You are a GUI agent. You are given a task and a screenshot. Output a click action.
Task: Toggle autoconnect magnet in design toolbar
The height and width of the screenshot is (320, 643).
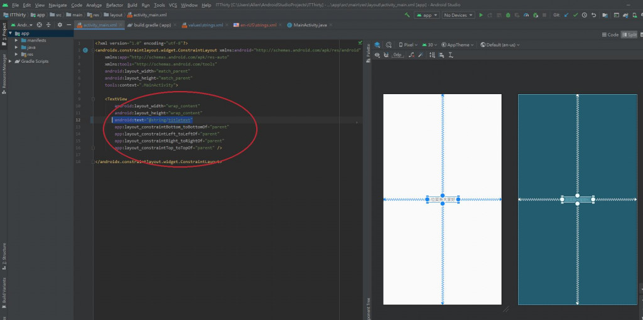pos(386,55)
